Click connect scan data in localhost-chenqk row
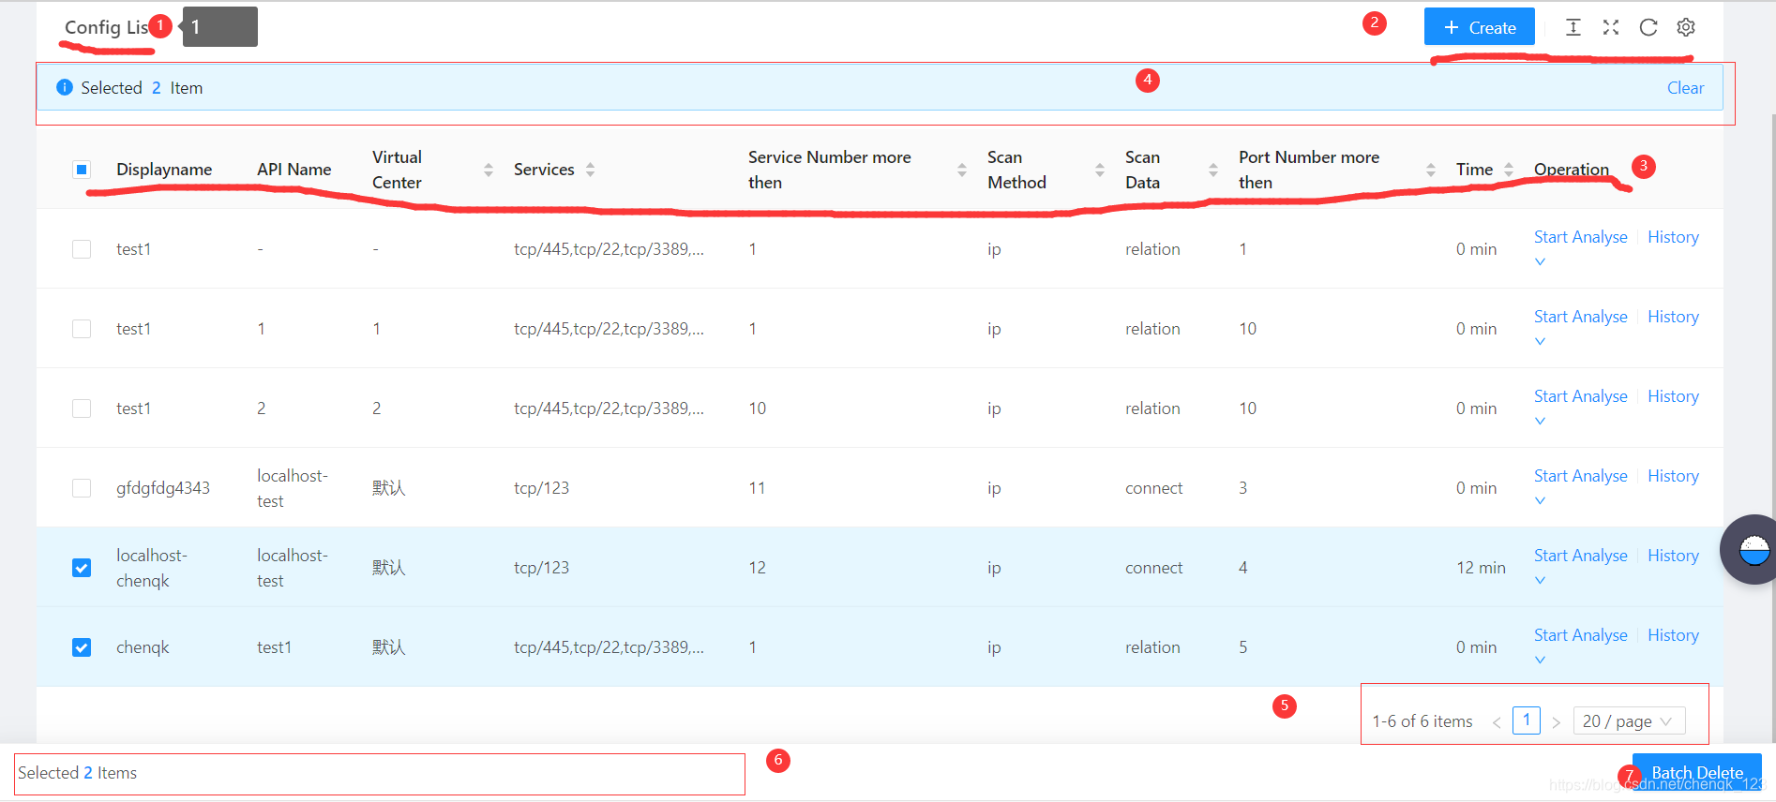Screen dimensions: 1776x802 point(1154,568)
